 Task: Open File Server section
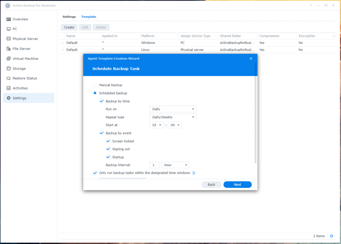pos(29,49)
